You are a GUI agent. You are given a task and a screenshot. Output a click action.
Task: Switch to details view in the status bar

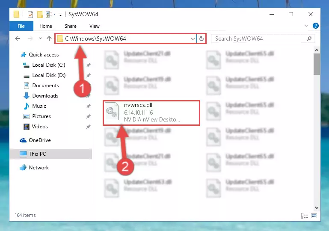click(x=305, y=216)
